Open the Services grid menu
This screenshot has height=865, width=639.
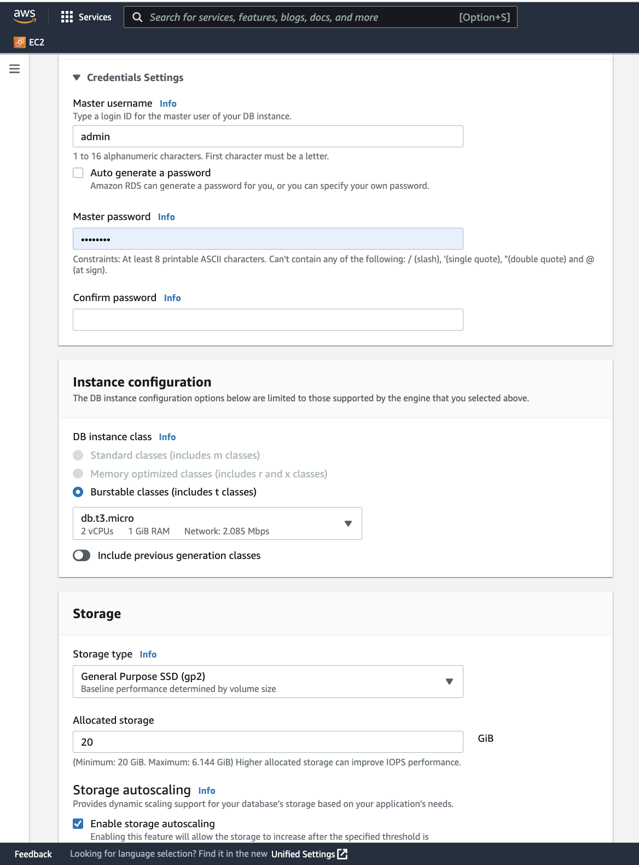point(67,17)
